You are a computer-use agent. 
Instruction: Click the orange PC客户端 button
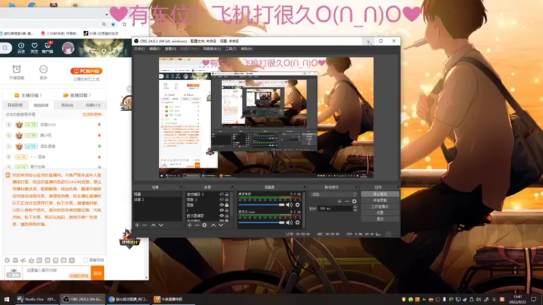(x=86, y=71)
